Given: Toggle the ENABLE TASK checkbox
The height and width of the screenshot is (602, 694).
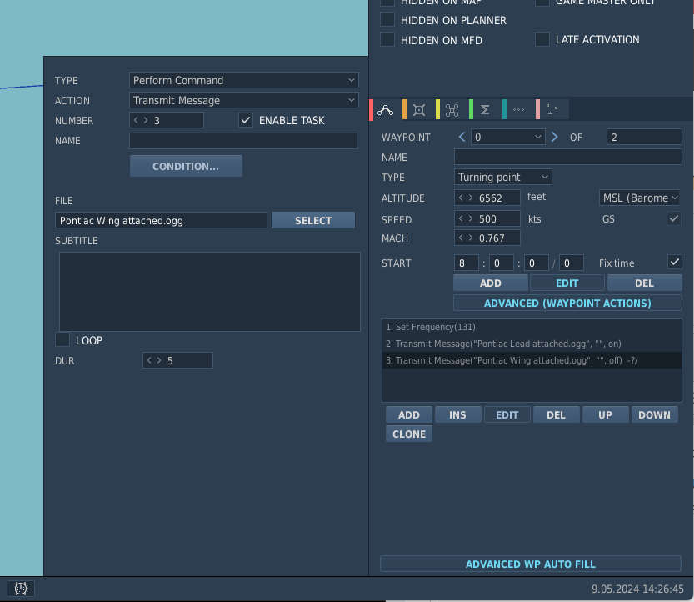Looking at the screenshot, I should tap(246, 120).
